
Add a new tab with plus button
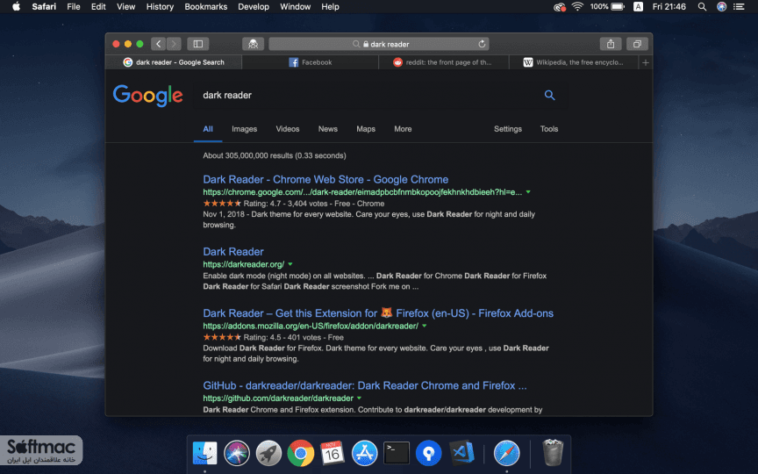click(646, 62)
